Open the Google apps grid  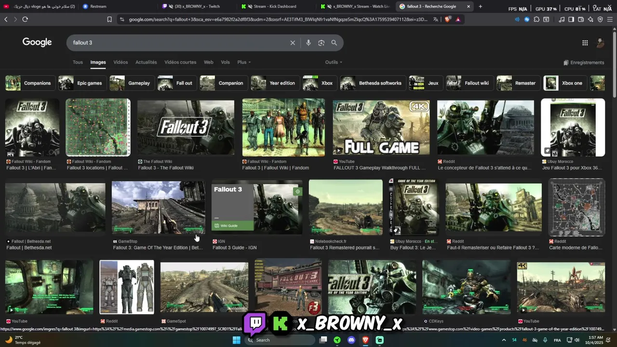(x=585, y=43)
